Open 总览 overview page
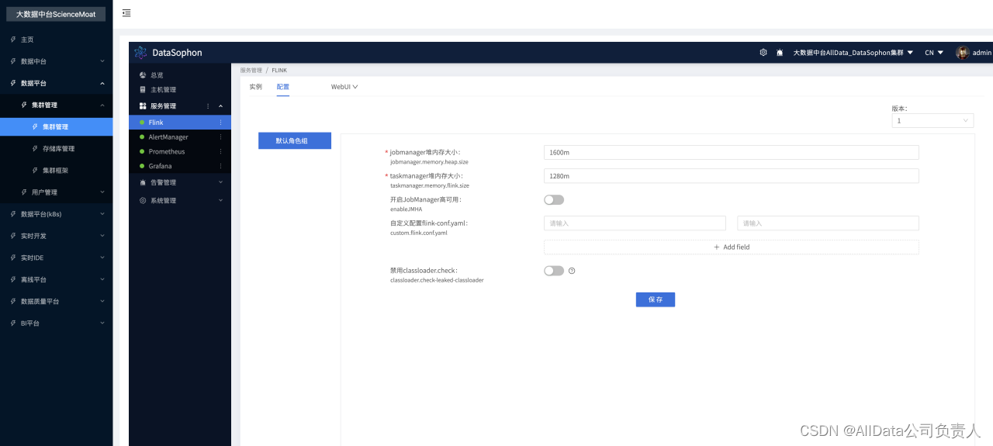The image size is (993, 446). 180,75
